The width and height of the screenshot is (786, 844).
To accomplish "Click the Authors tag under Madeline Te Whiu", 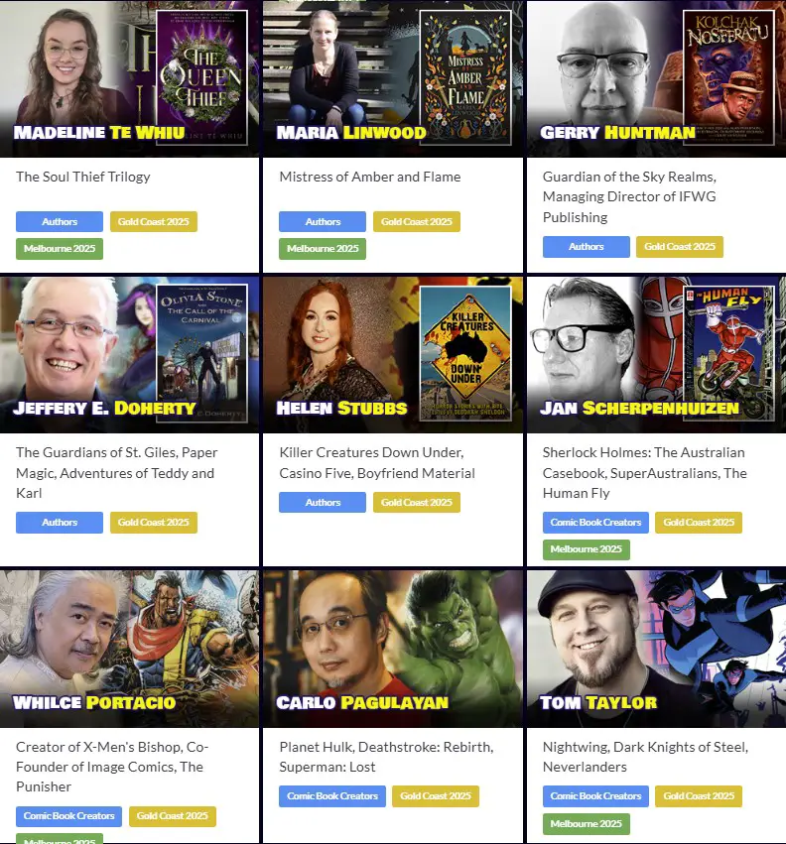I will (60, 222).
